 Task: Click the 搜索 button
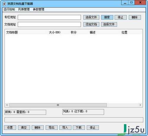[x=107, y=17]
